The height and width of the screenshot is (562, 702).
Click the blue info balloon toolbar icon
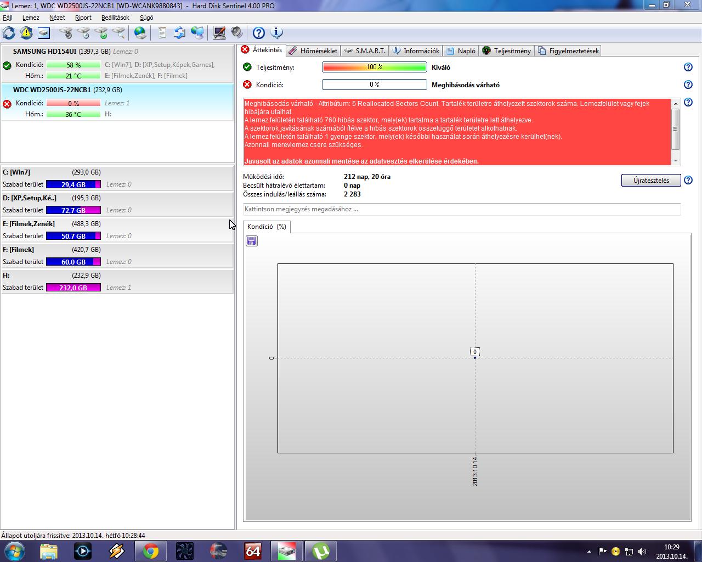(x=276, y=33)
